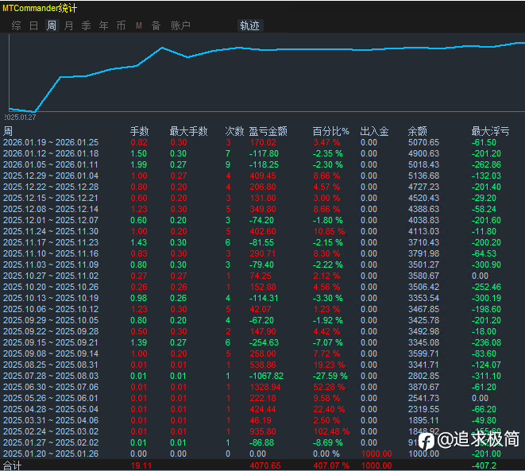Click the 手数 column header

pyautogui.click(x=139, y=131)
